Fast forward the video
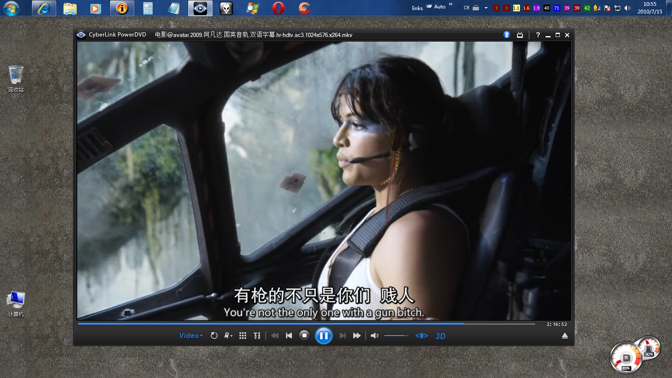The height and width of the screenshot is (378, 672). tap(357, 336)
